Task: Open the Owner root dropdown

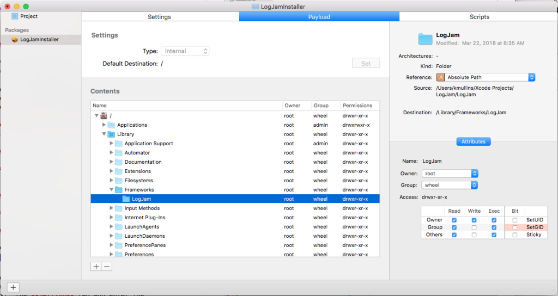Action: pos(450,174)
